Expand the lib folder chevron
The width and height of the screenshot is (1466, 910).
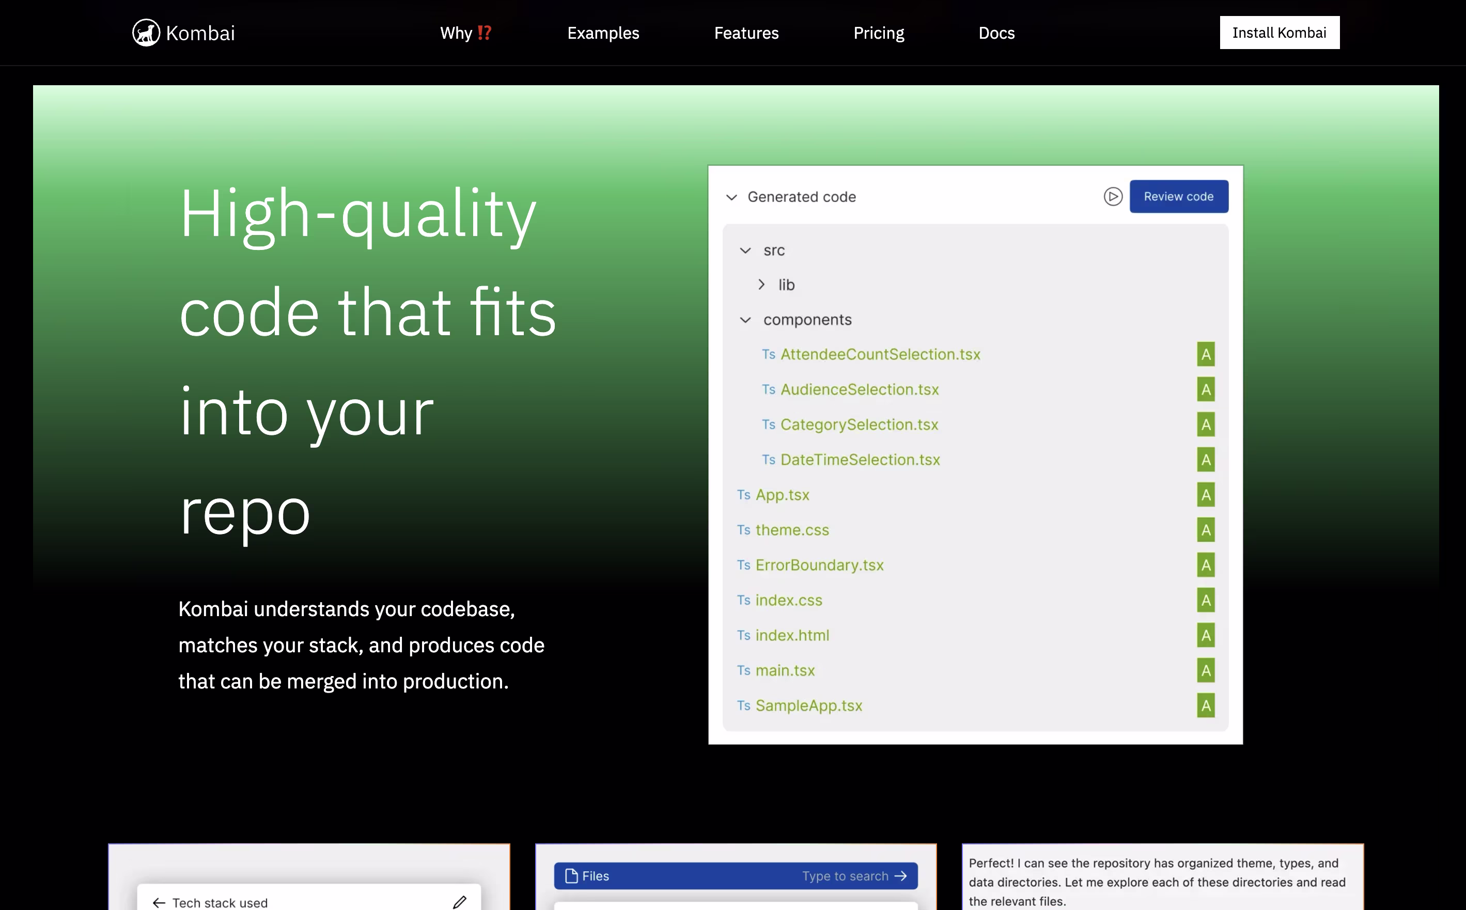click(761, 285)
